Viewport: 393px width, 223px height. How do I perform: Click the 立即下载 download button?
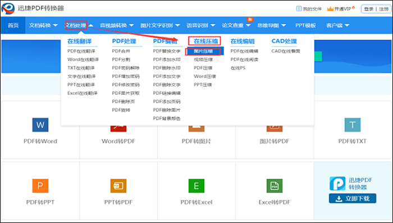(353, 198)
